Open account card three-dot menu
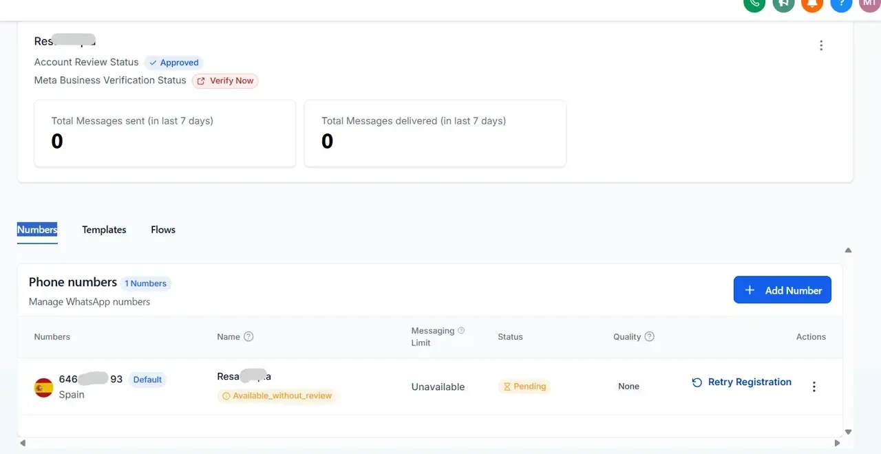The height and width of the screenshot is (454, 881). pos(821,45)
